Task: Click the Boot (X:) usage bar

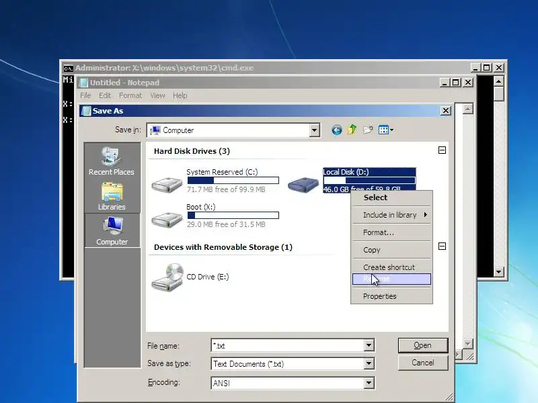Action: point(233,215)
